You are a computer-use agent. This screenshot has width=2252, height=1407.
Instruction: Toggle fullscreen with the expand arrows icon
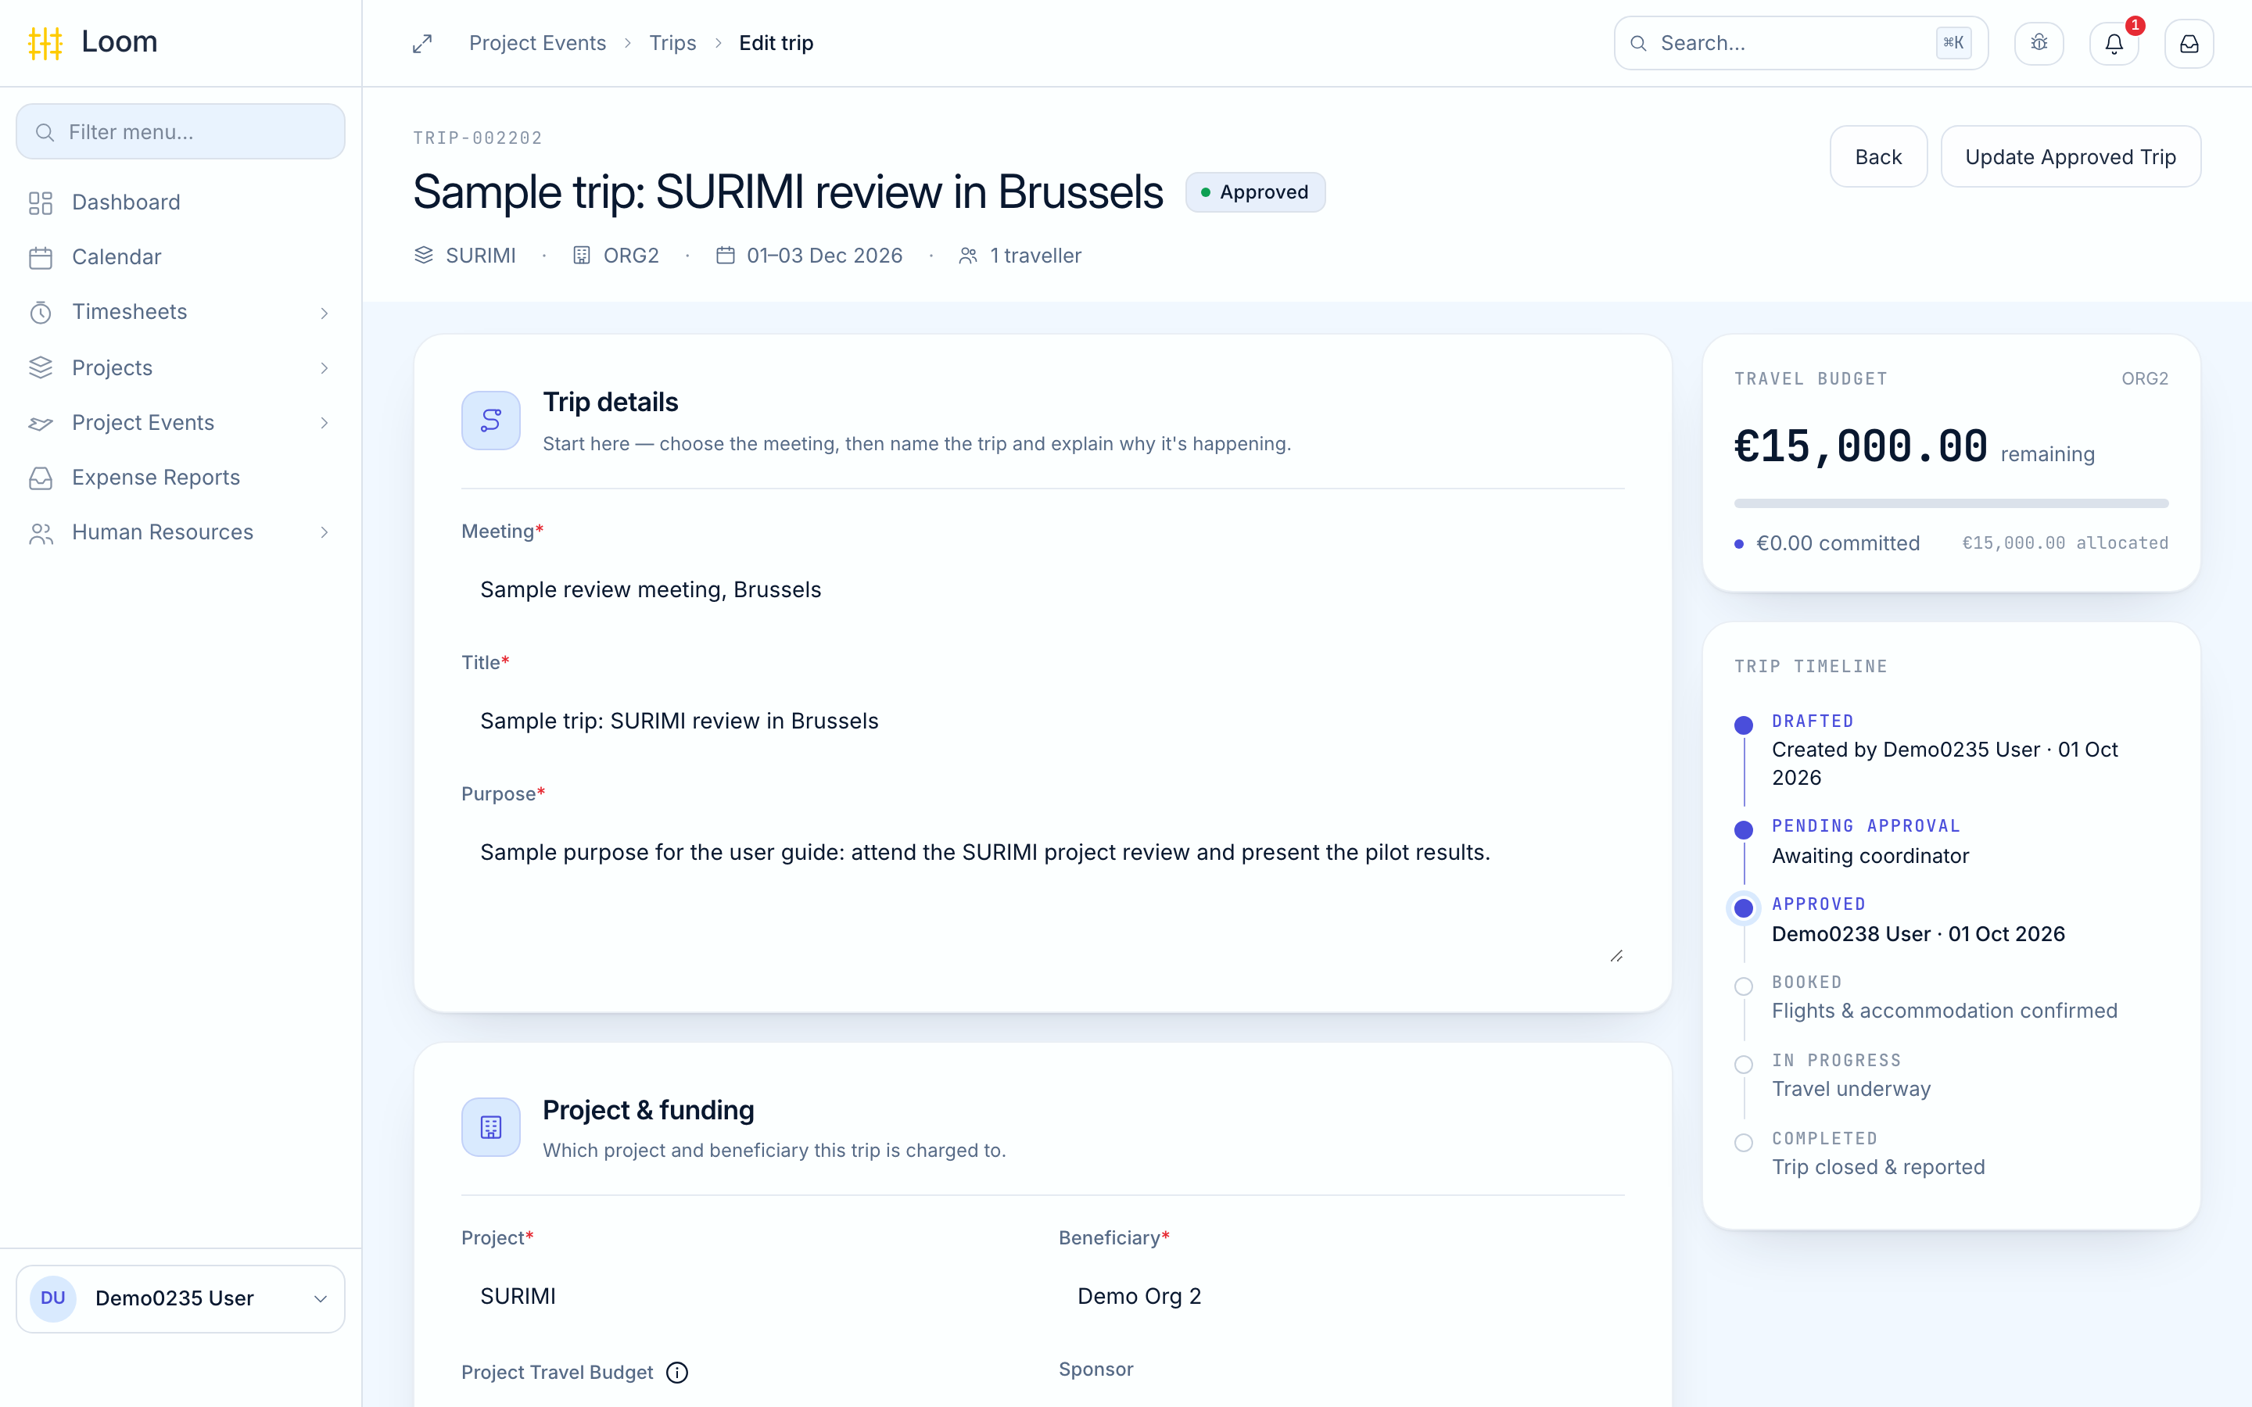422,44
